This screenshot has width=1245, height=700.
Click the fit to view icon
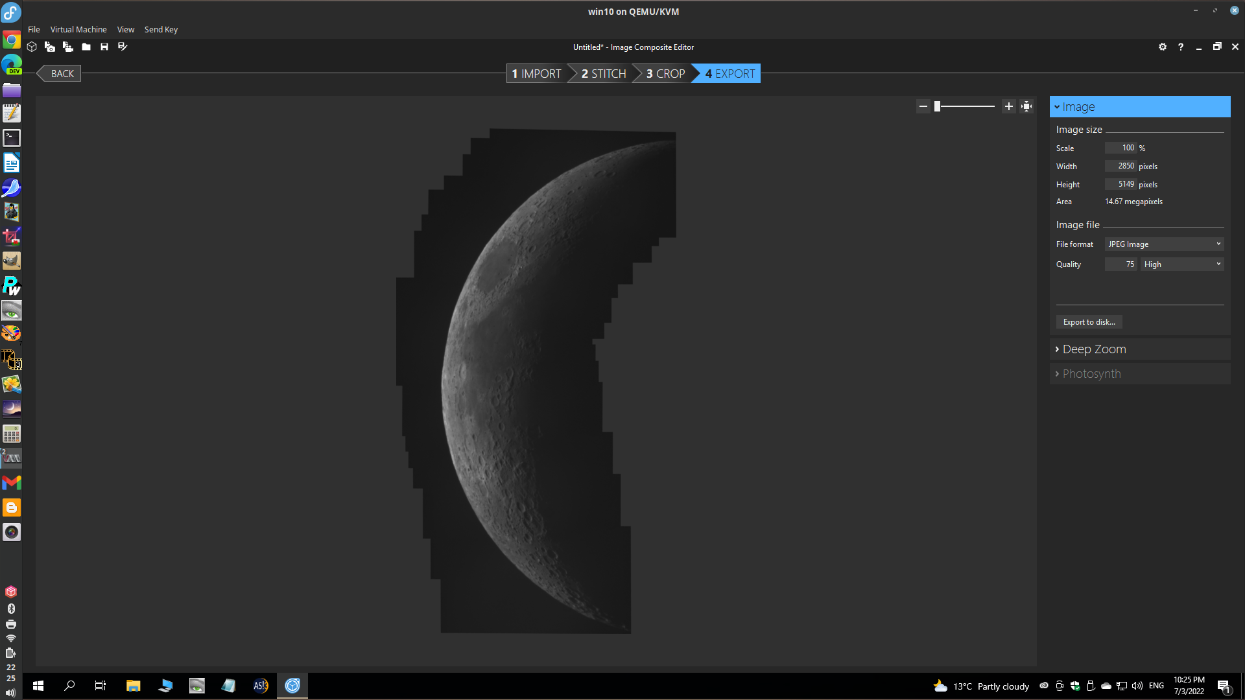(x=1026, y=106)
